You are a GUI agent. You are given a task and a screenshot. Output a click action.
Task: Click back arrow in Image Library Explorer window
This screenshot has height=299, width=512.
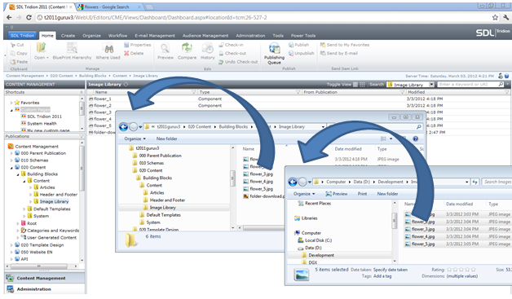point(123,126)
